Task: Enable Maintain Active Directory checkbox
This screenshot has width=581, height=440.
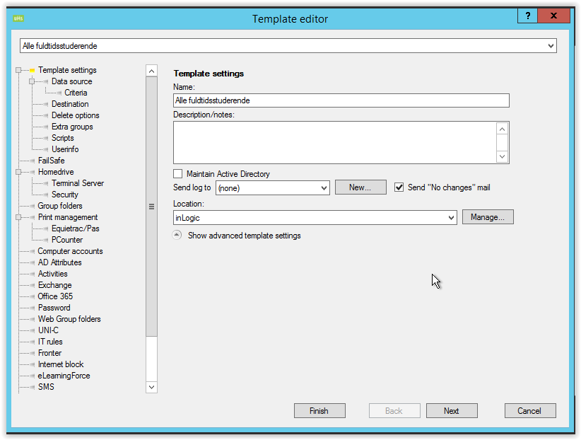Action: pyautogui.click(x=178, y=174)
